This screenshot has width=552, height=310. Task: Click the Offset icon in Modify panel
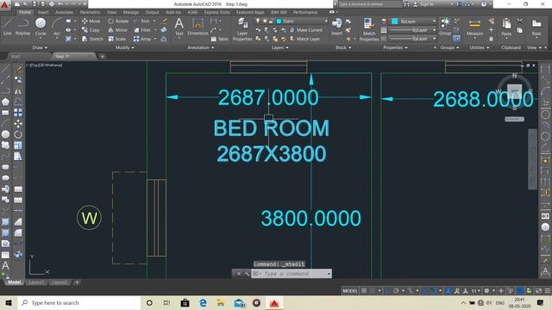164,39
